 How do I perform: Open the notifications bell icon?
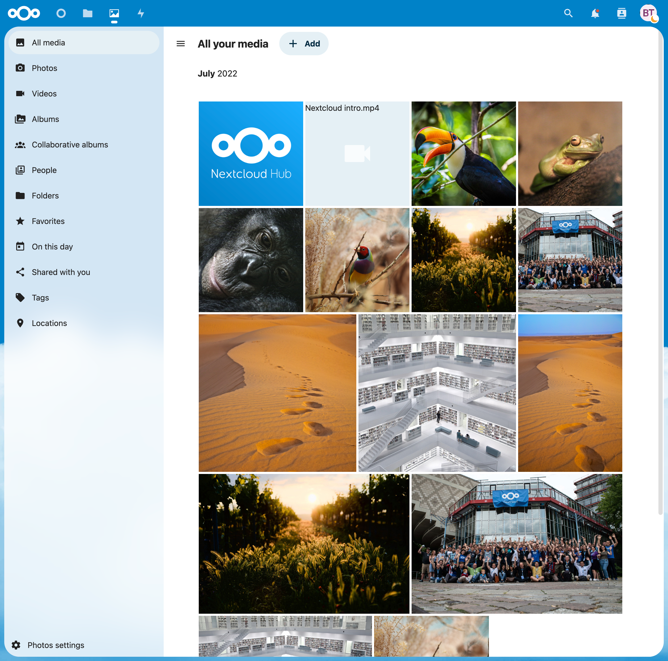tap(595, 14)
